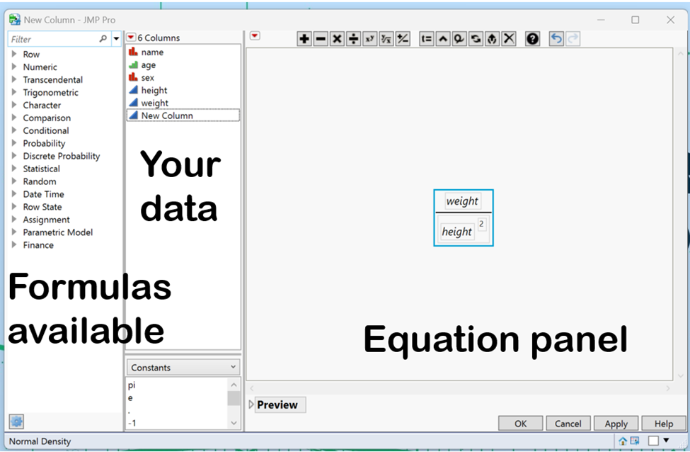Viewport: 690px width, 452px height.
Task: Click the delete expression X icon
Action: (508, 38)
